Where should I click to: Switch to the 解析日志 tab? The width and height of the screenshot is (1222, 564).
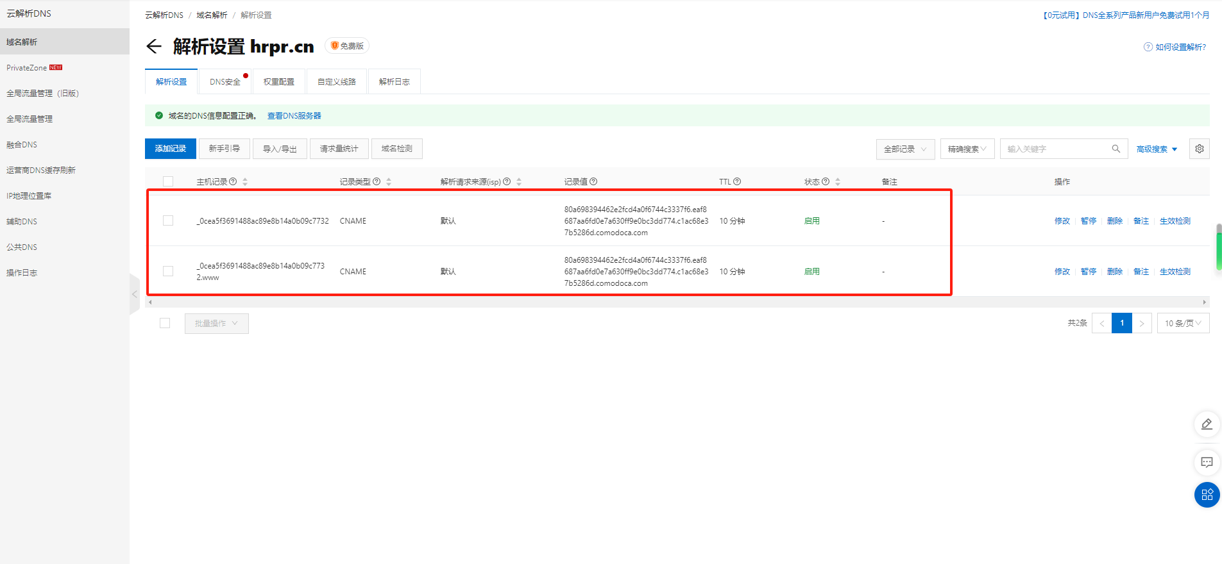point(394,82)
